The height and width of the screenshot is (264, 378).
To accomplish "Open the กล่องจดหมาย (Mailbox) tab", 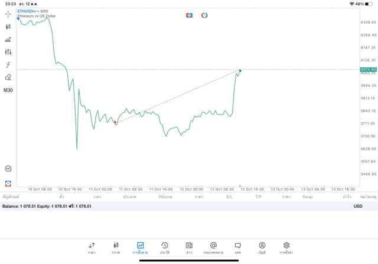I will pyautogui.click(x=213, y=247).
